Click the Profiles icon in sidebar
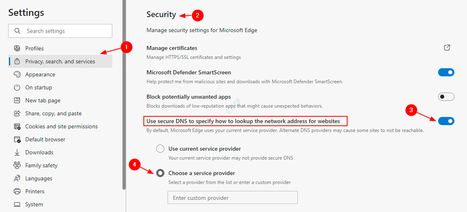 tap(18, 48)
